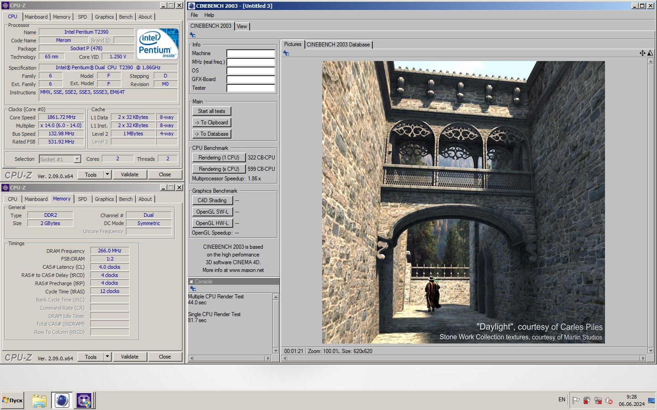This screenshot has width=657, height=410.
Task: Open the Tools dropdown arrow in the top CPU-Z window
Action: (107, 174)
